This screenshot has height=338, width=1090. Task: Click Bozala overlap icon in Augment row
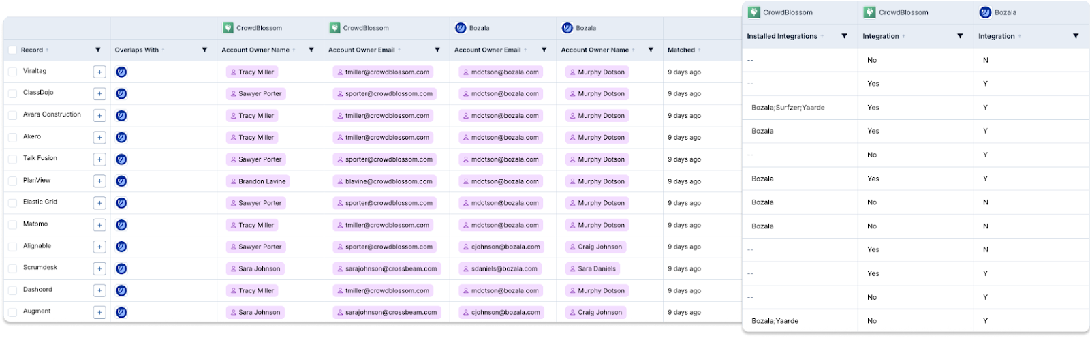(x=121, y=312)
